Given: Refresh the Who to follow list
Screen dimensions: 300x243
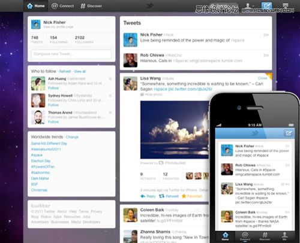Looking at the screenshot, I should coord(65,71).
